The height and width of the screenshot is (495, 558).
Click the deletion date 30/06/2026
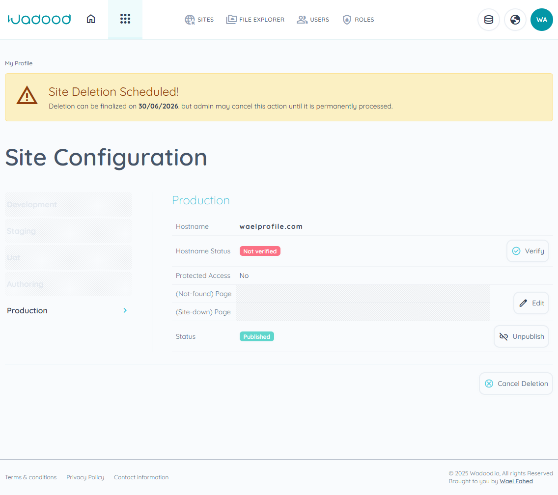point(158,107)
